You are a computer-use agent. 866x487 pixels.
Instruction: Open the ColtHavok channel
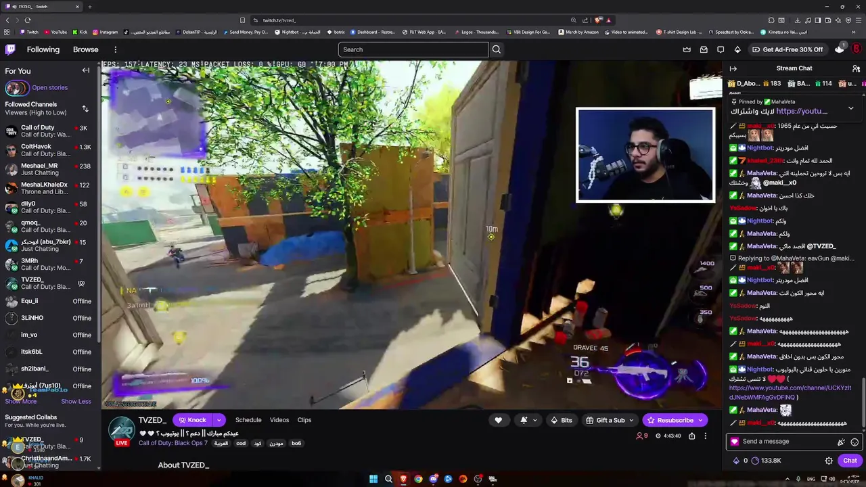point(47,150)
